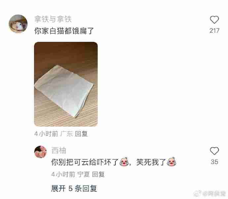The height and width of the screenshot is (199, 228).
Task: Click the 4小时前 广东 timestamp
Action: [x=54, y=134]
